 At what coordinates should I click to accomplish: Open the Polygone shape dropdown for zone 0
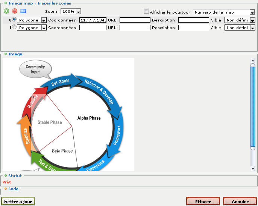click(x=32, y=20)
